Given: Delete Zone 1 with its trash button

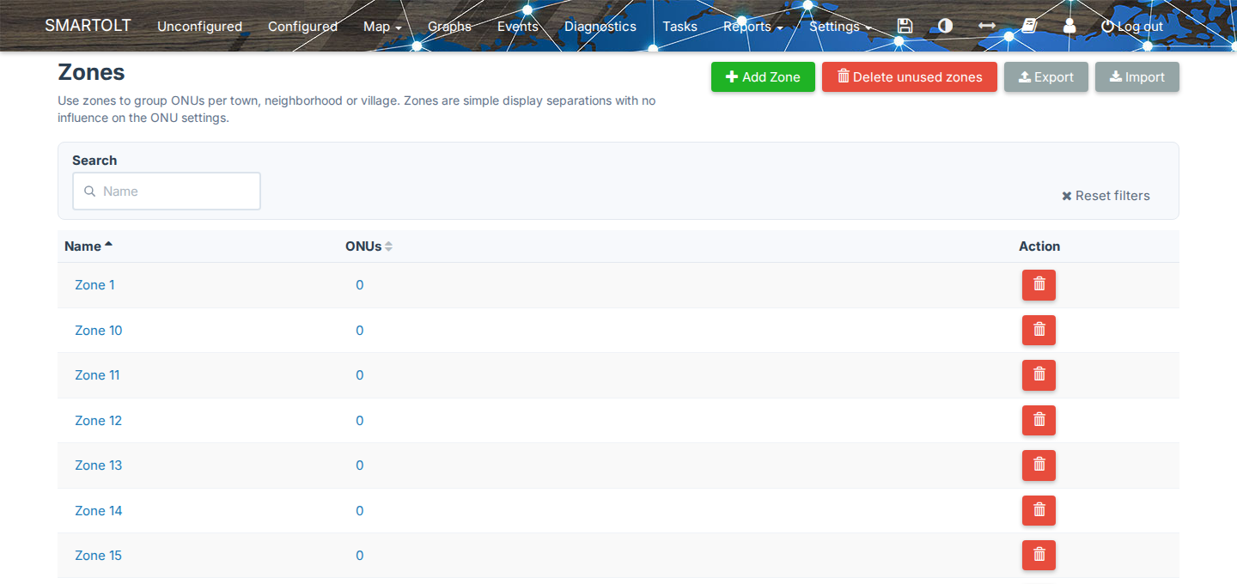Looking at the screenshot, I should pos(1039,285).
